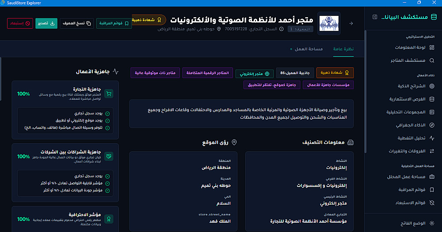Click the map icon beside مساحة عمل المحلل

pyautogui.click(x=432, y=176)
